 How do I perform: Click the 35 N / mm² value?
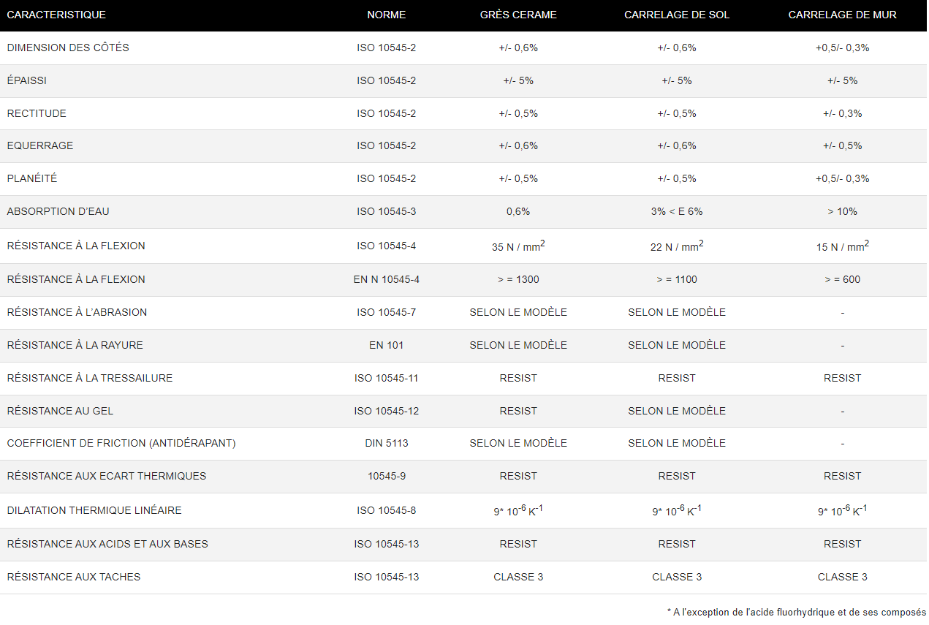[x=518, y=246]
